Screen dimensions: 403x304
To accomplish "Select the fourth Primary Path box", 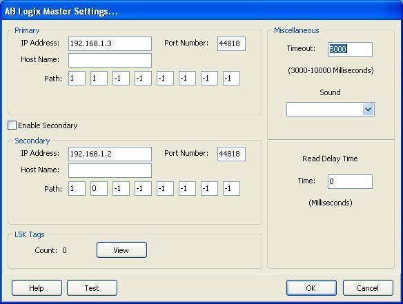I will [x=143, y=79].
